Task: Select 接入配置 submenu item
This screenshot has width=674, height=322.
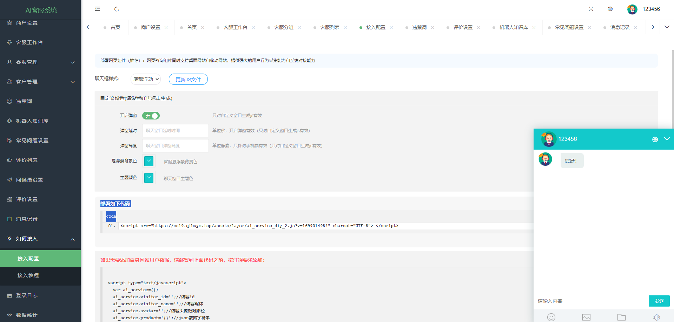Action: coord(40,259)
